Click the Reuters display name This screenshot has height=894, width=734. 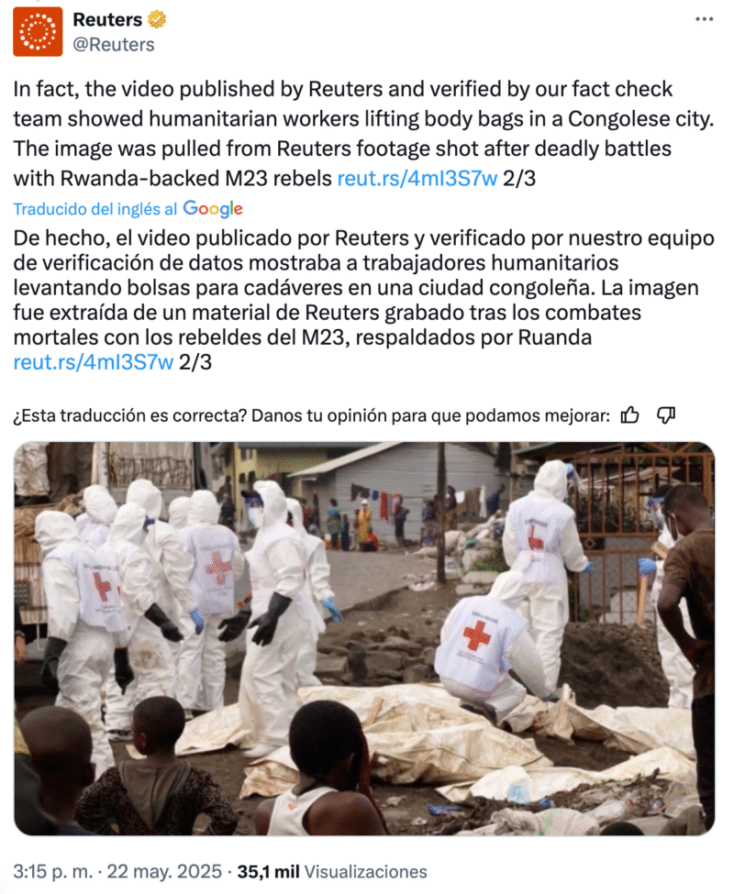107,20
